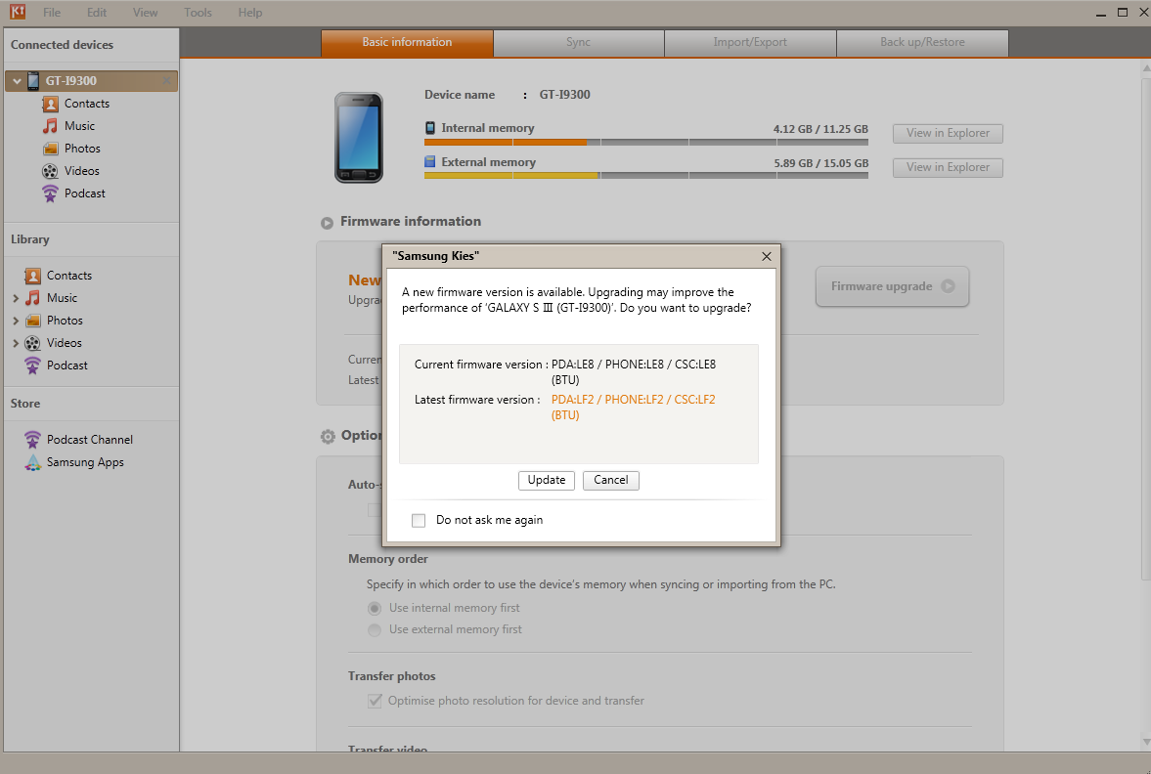Select the Photos icon under connected device

click(x=51, y=149)
